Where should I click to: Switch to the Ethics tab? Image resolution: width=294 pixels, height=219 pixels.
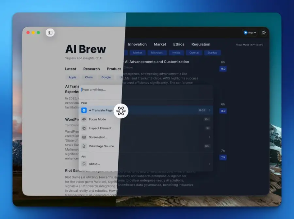point(179,44)
